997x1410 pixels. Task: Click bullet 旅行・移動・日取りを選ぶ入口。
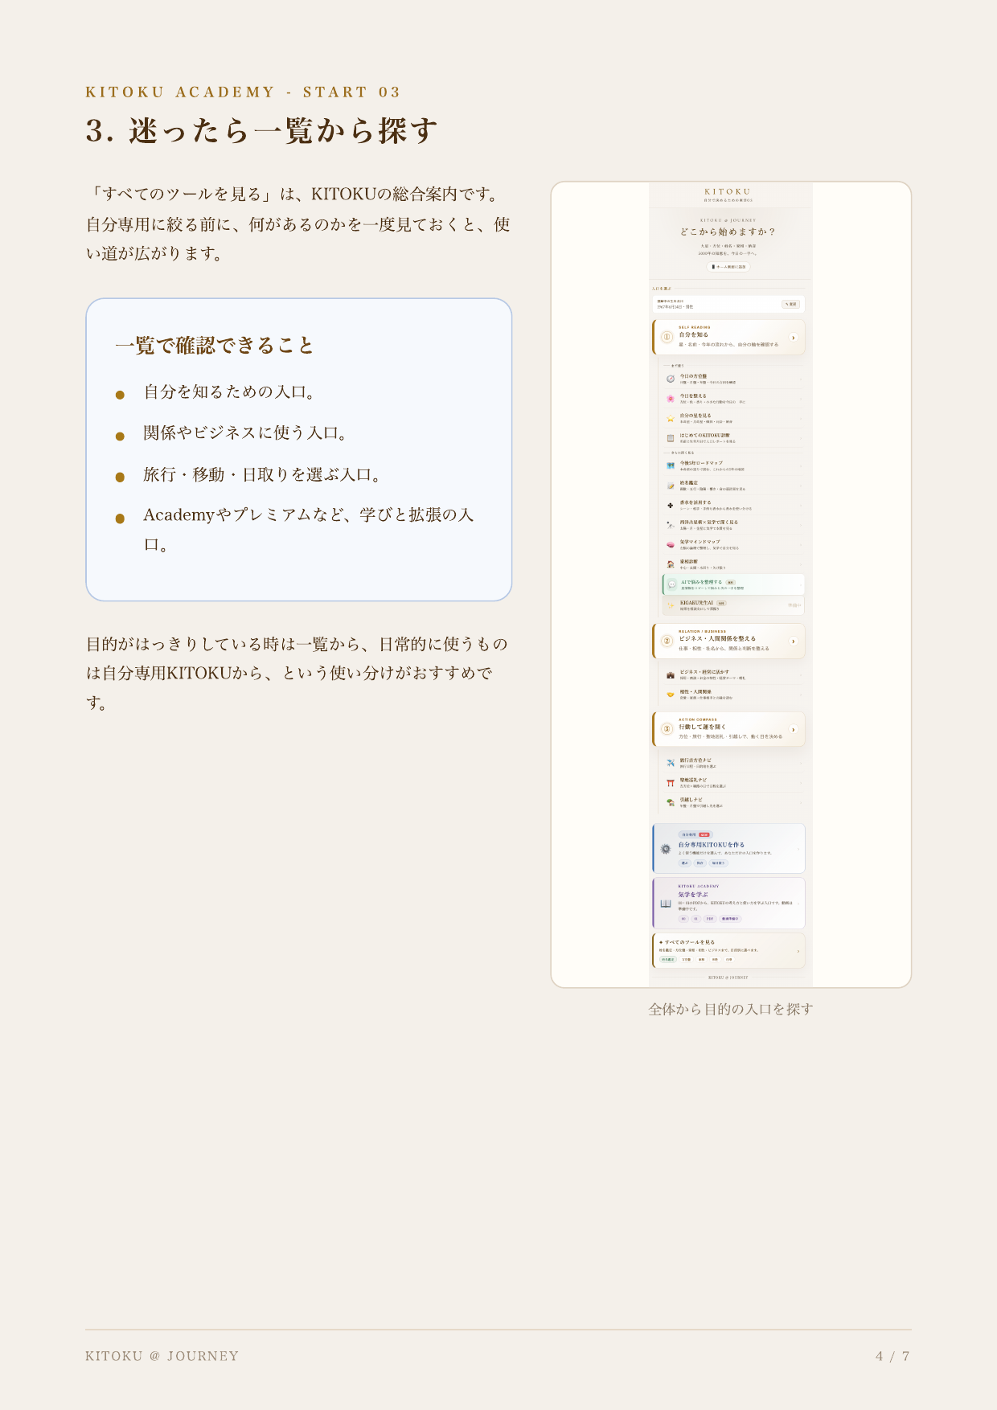[263, 475]
